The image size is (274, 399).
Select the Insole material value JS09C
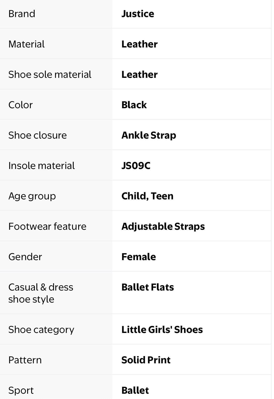136,166
